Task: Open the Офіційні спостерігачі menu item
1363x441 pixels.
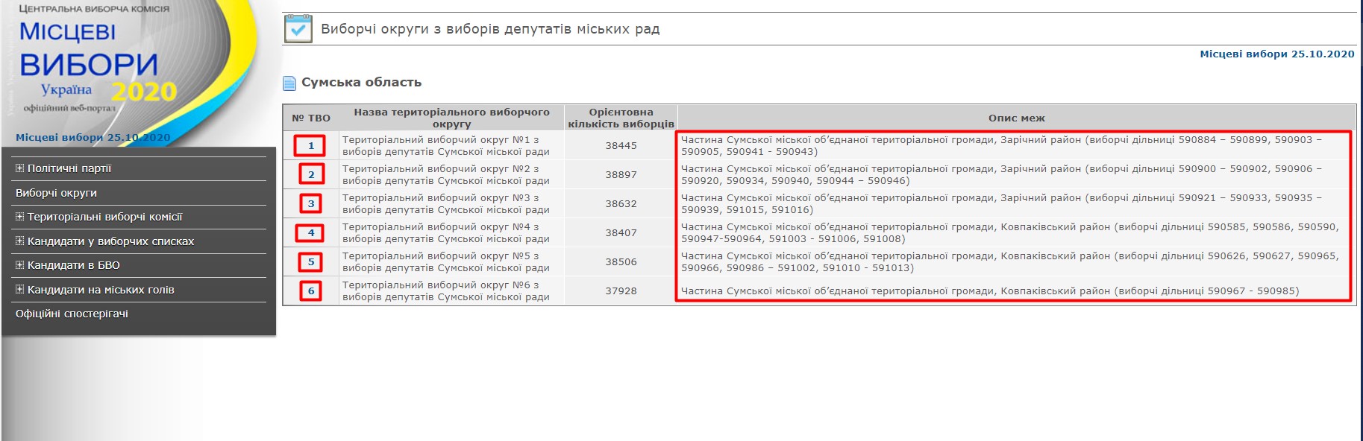Action: point(72,314)
